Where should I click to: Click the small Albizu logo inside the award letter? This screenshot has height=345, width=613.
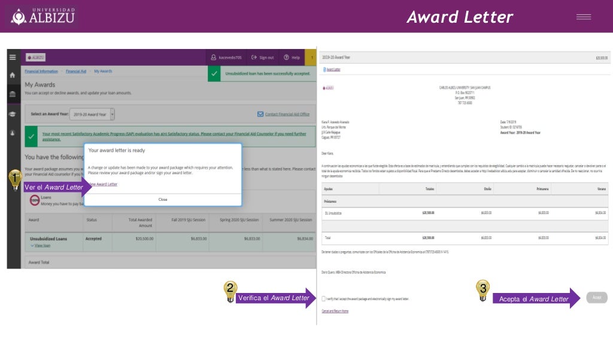[328, 88]
